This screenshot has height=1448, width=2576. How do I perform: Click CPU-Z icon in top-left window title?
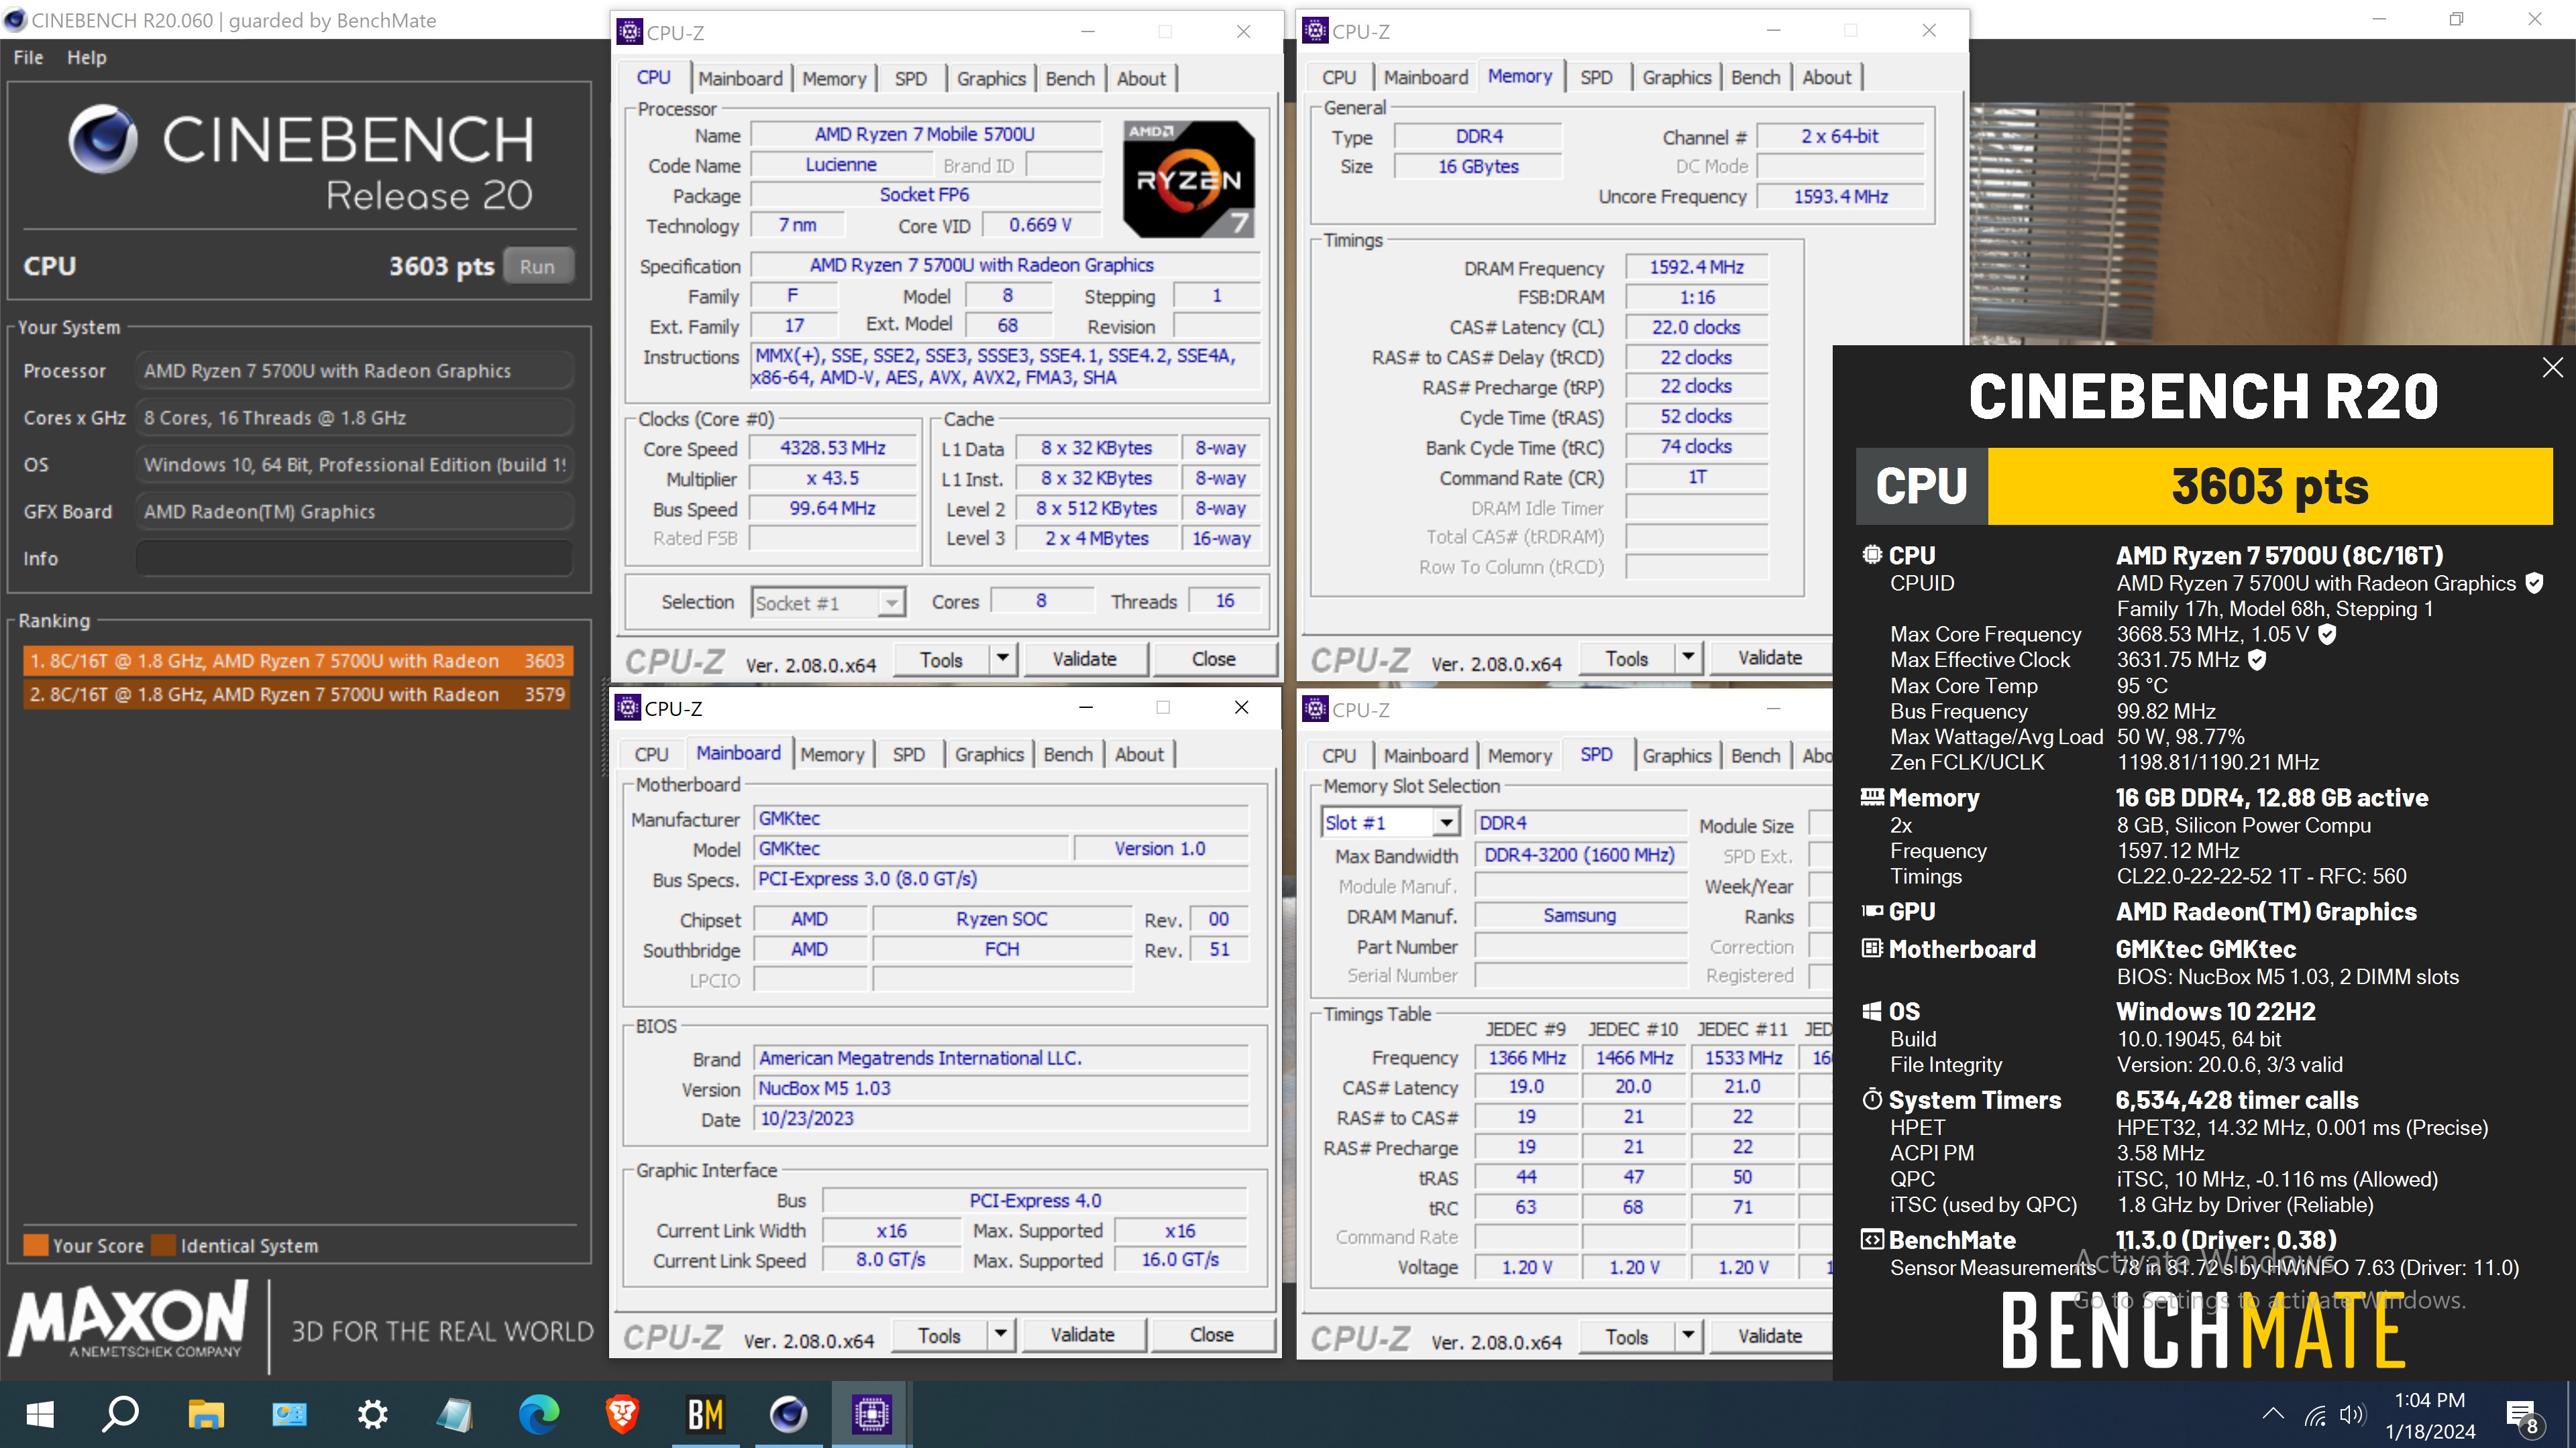point(629,32)
